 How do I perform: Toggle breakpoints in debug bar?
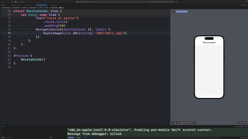(3, 126)
